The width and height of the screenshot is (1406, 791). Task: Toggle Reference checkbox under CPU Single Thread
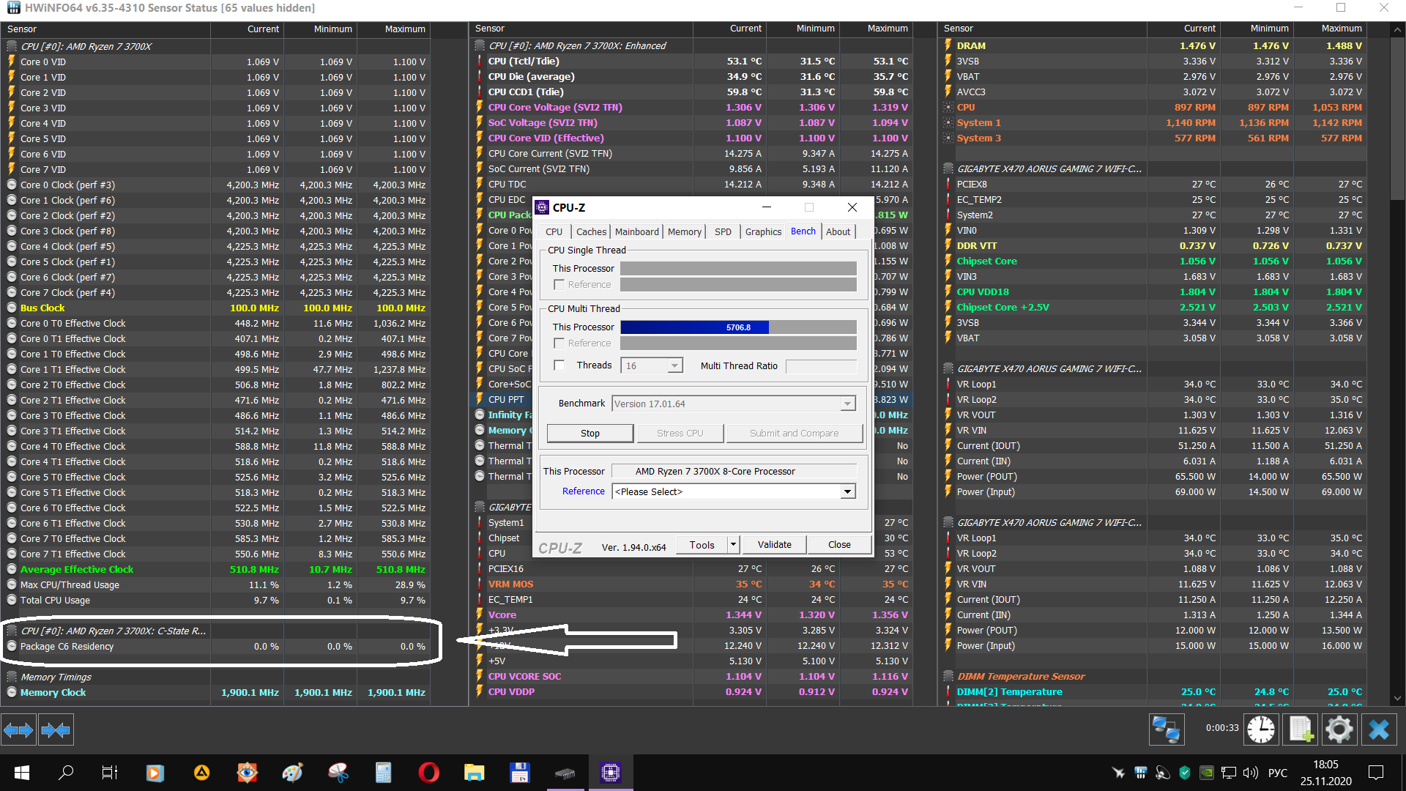[559, 284]
